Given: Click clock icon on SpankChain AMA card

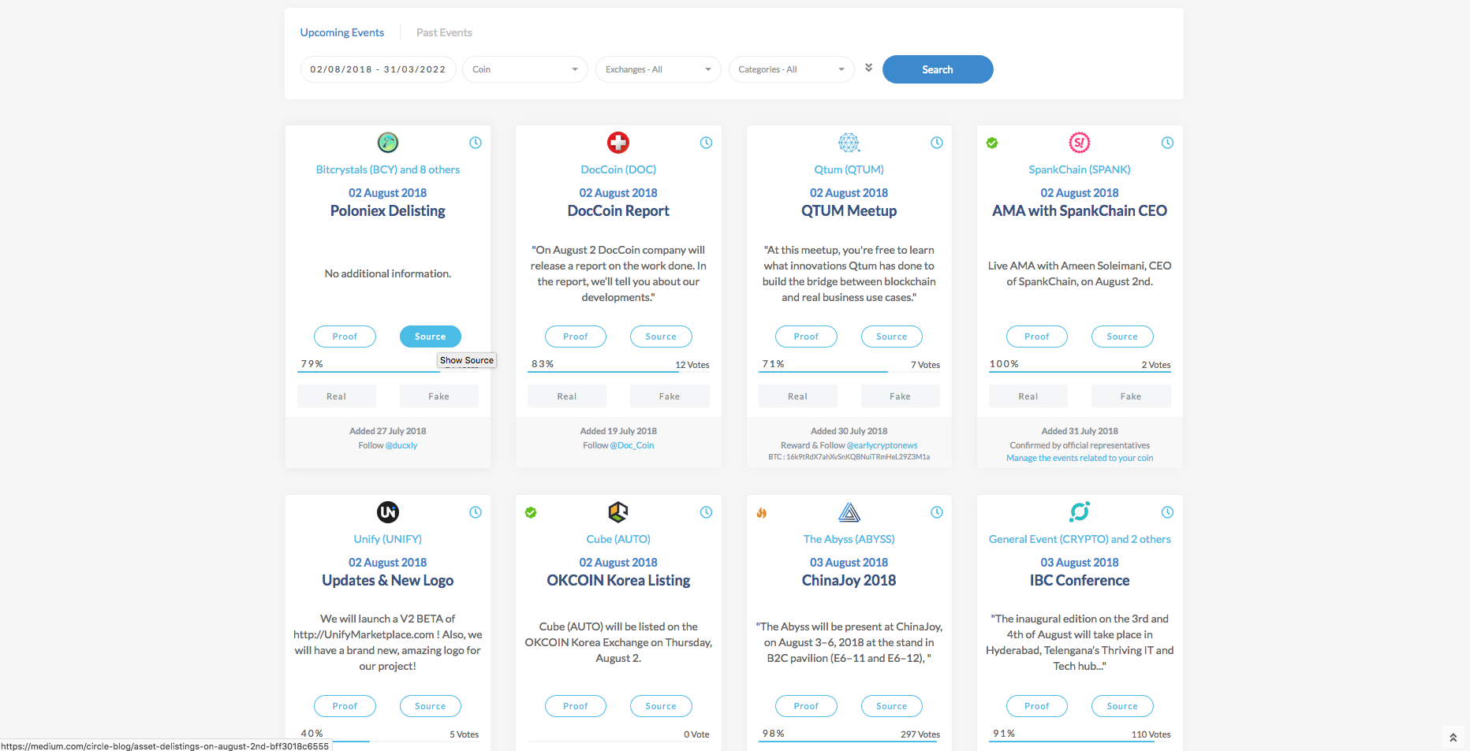Looking at the screenshot, I should point(1167,143).
